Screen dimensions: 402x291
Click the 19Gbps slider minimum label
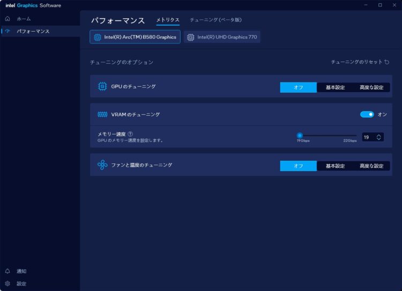coord(303,141)
